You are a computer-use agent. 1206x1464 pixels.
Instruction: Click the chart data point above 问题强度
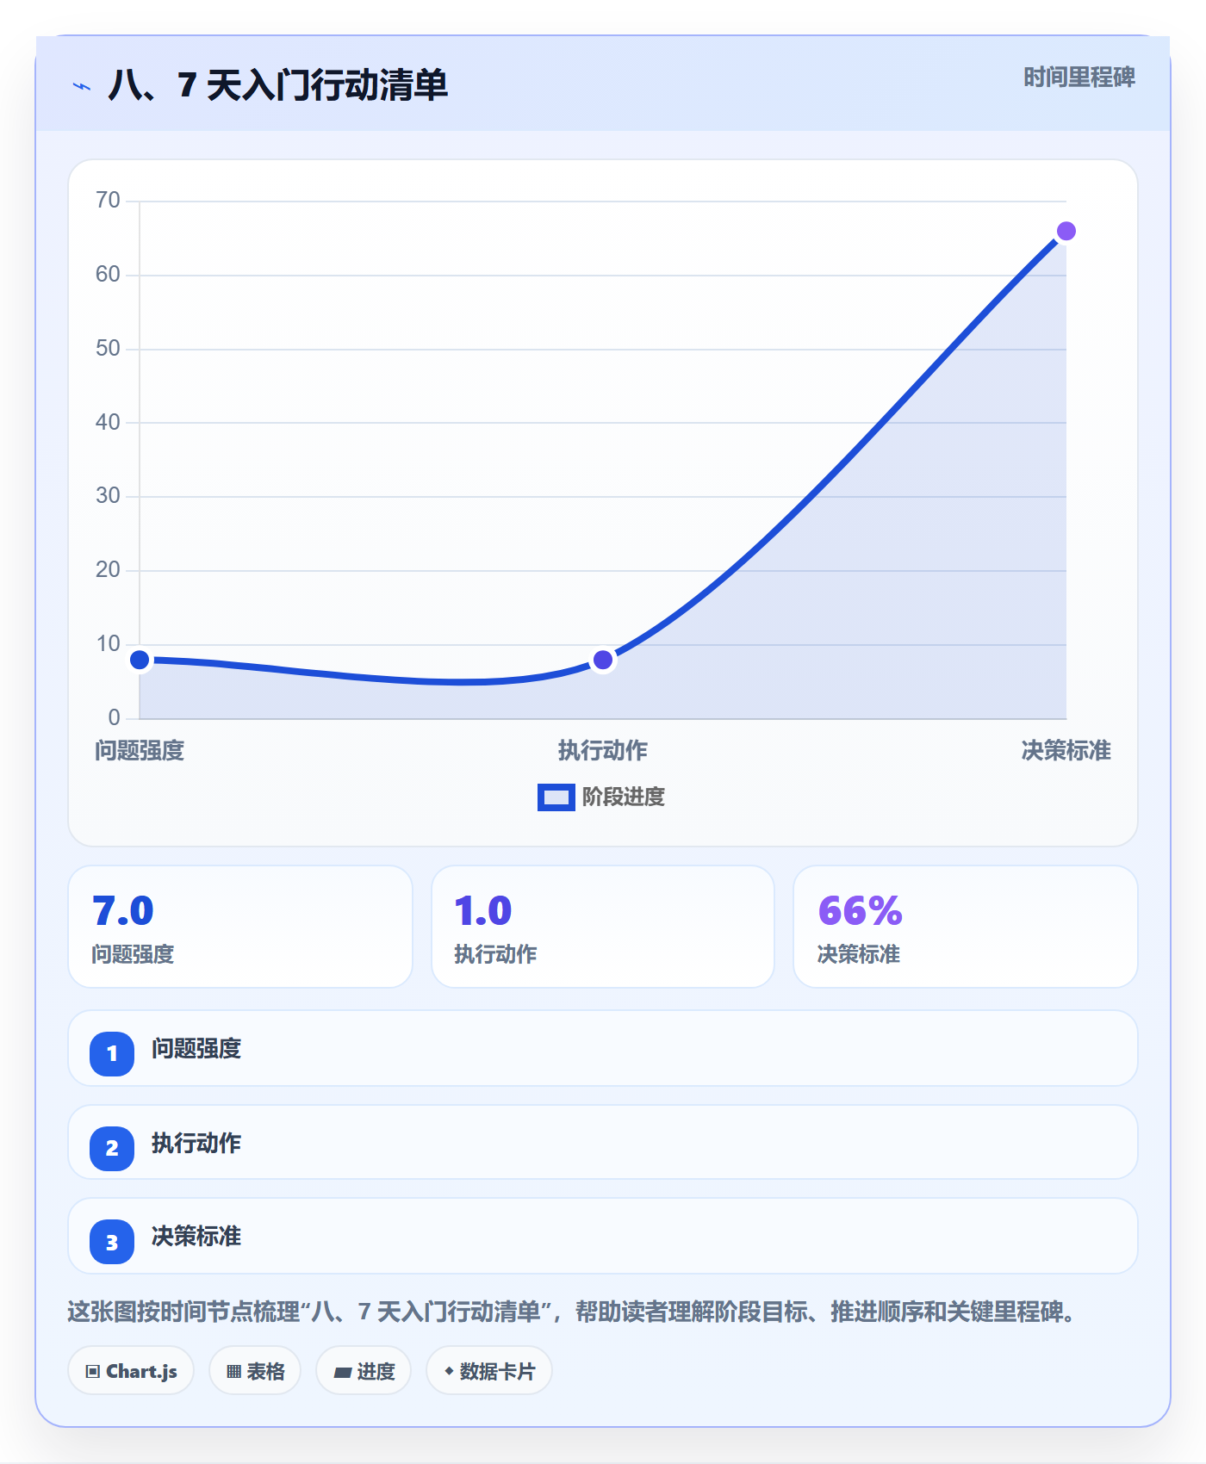(140, 661)
